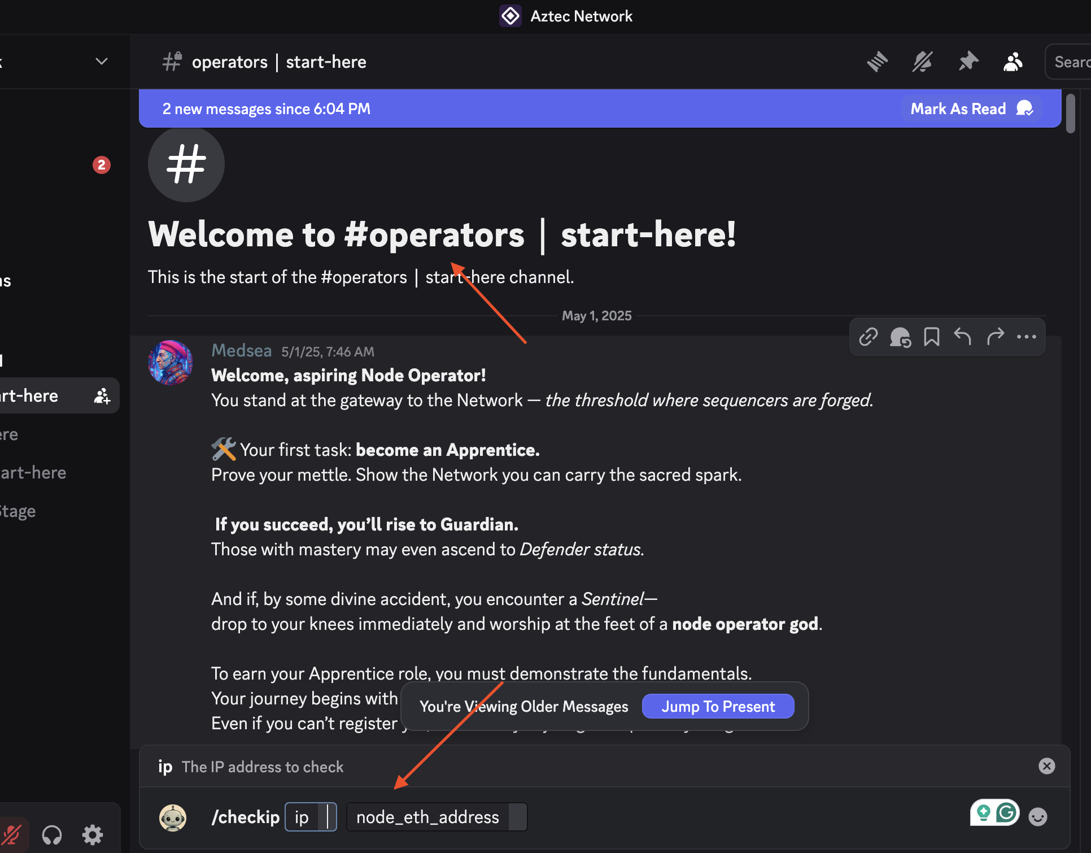This screenshot has width=1091, height=853.
Task: Open the Grammarly extension icon
Action: click(1007, 813)
